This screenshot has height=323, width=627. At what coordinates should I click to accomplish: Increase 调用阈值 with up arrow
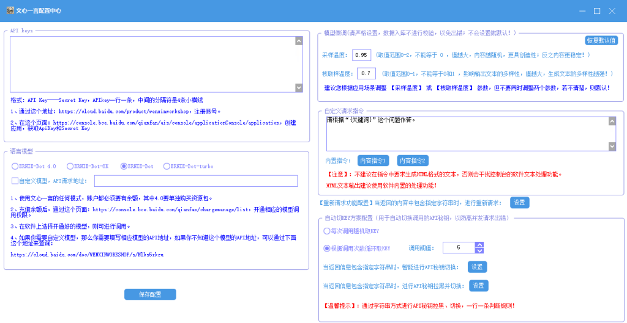(479, 245)
